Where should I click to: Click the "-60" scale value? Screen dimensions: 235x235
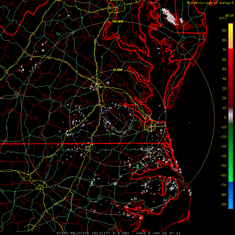223,175
